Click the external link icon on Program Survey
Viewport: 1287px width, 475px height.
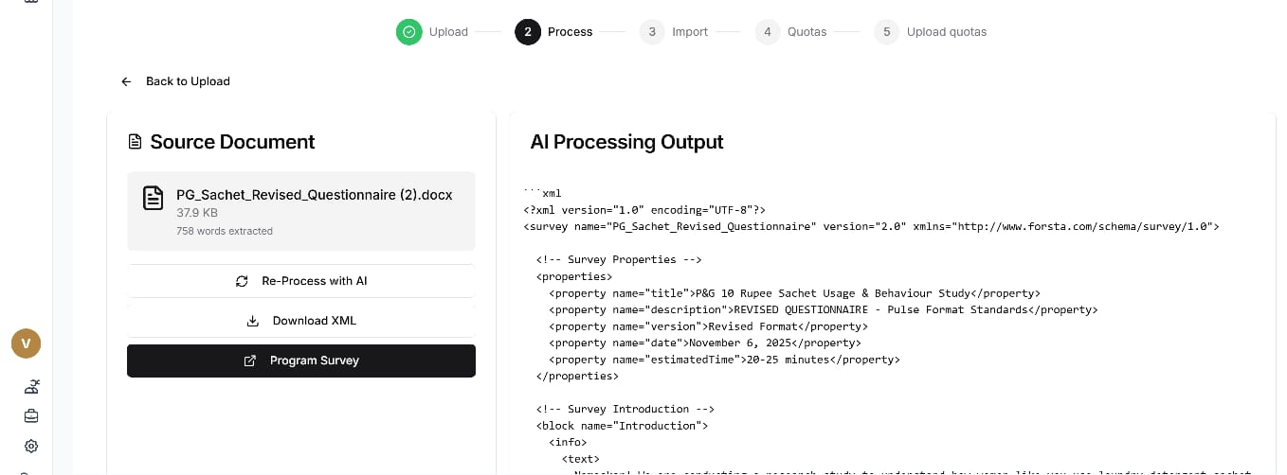click(x=250, y=361)
